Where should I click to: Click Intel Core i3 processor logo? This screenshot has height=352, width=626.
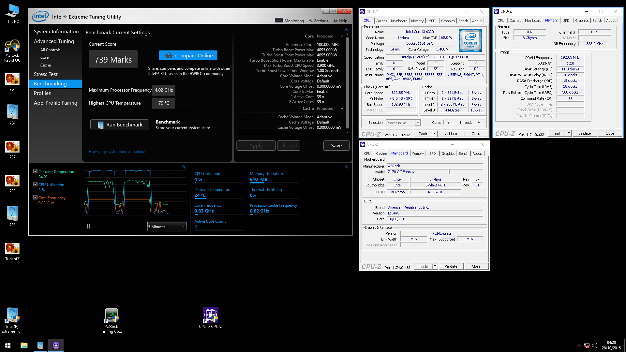coord(470,40)
